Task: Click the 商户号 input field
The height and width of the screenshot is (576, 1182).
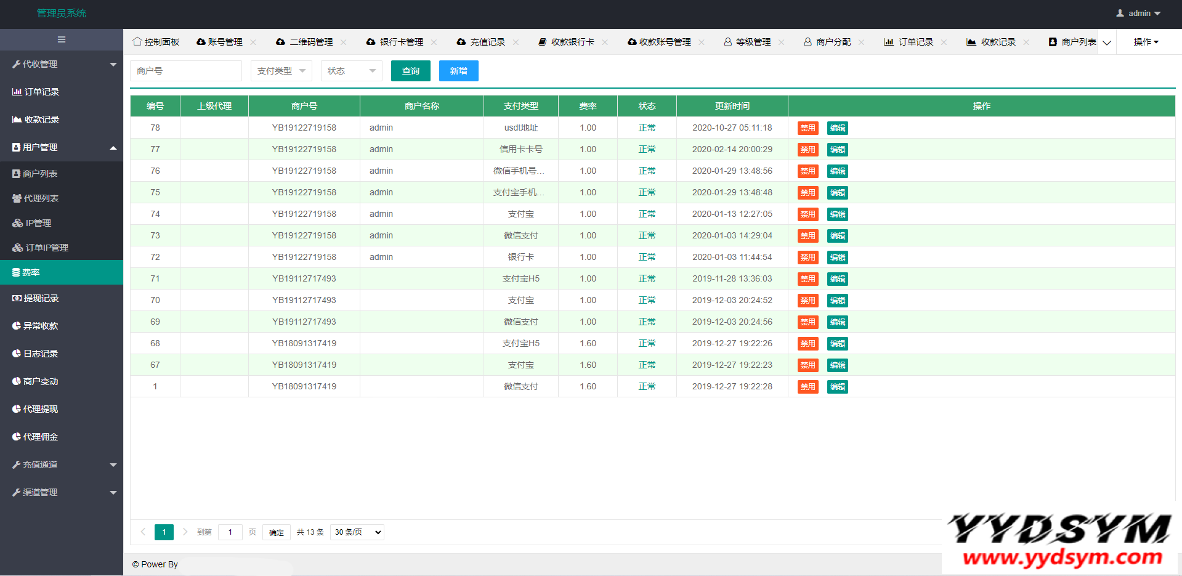Action: pos(185,71)
